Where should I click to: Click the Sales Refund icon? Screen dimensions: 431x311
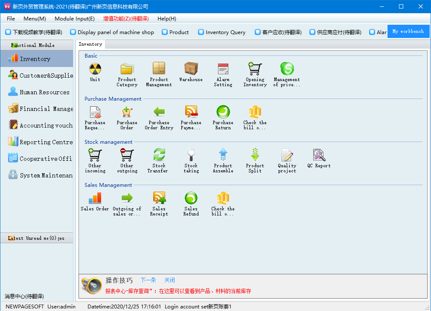(x=191, y=198)
